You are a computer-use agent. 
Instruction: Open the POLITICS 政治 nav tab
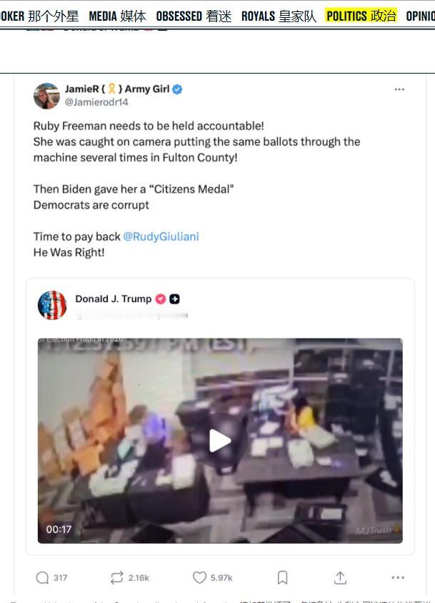click(361, 16)
